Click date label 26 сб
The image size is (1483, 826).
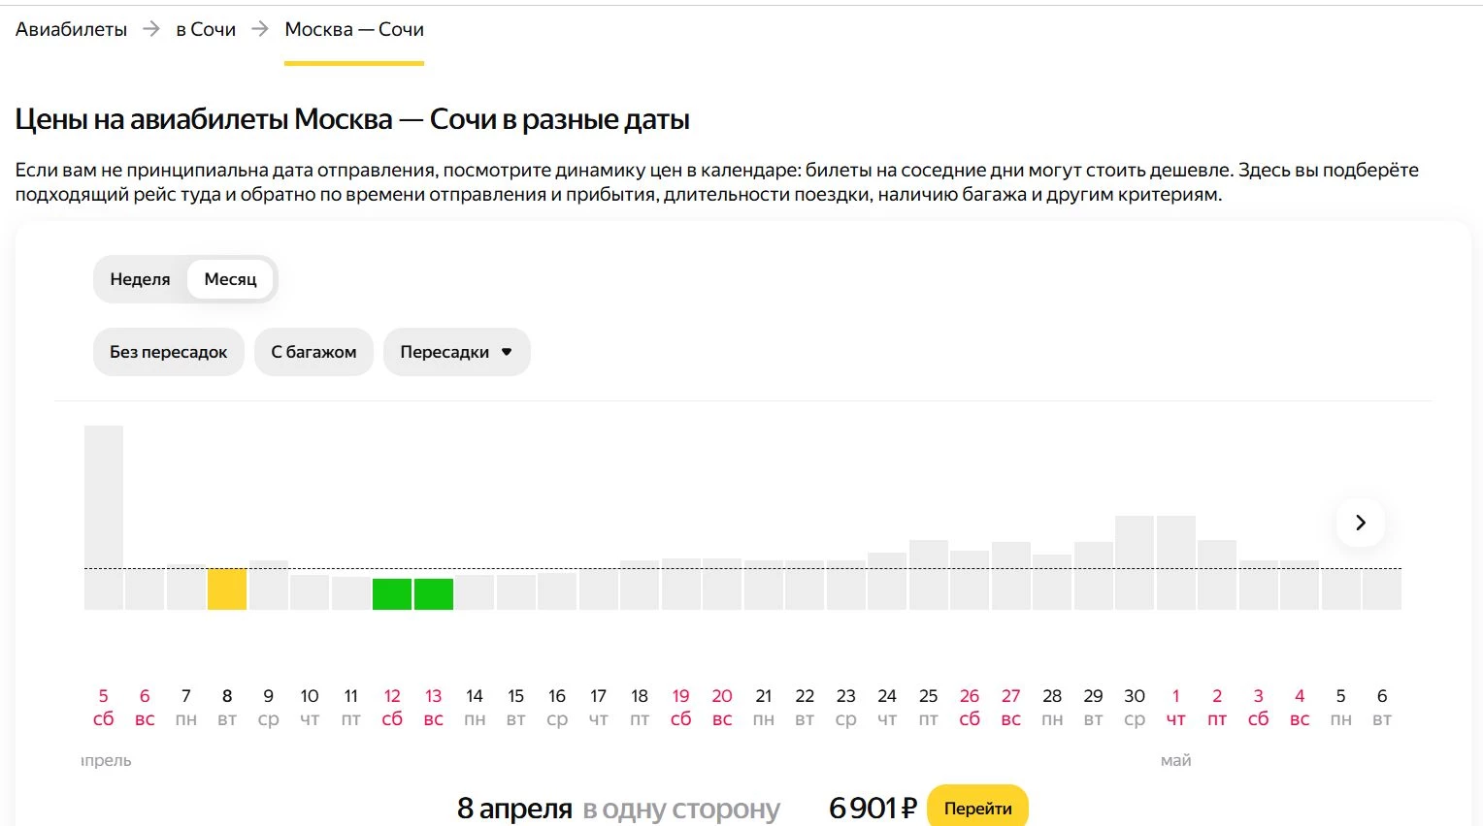click(970, 708)
